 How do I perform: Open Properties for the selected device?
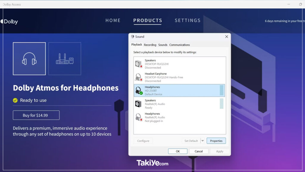tap(216, 141)
